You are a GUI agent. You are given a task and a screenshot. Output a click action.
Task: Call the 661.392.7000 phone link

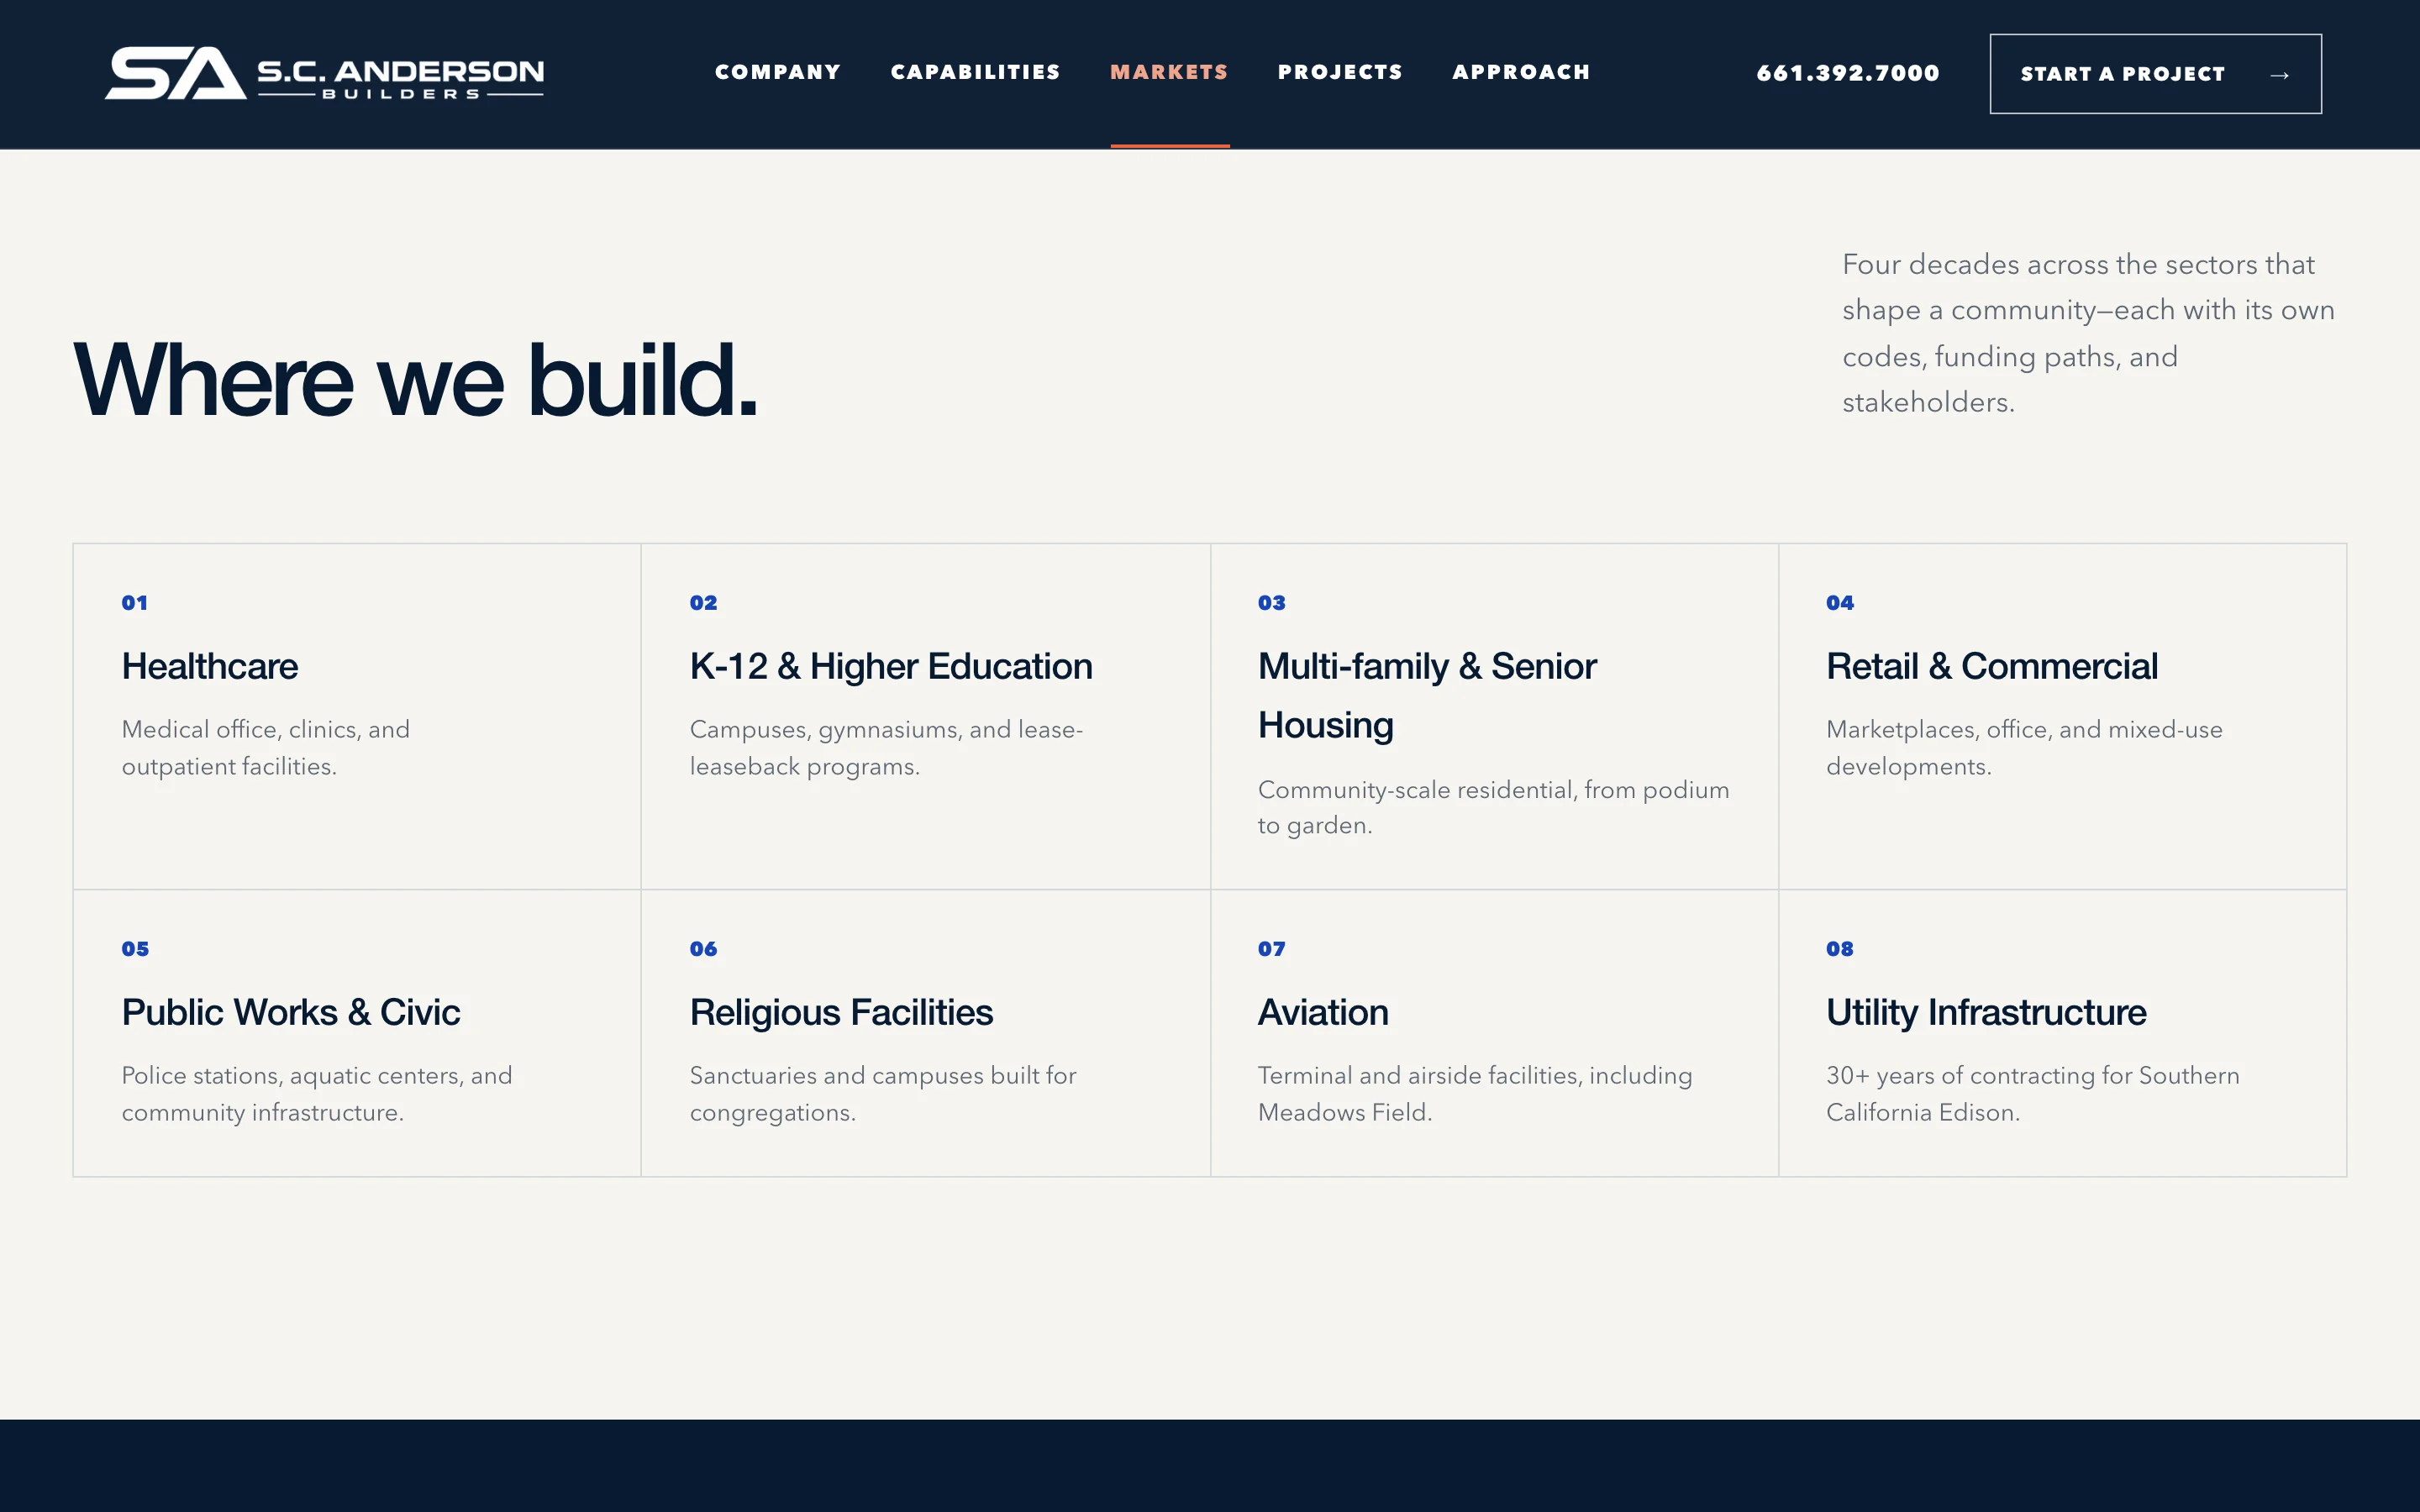[x=1848, y=73]
